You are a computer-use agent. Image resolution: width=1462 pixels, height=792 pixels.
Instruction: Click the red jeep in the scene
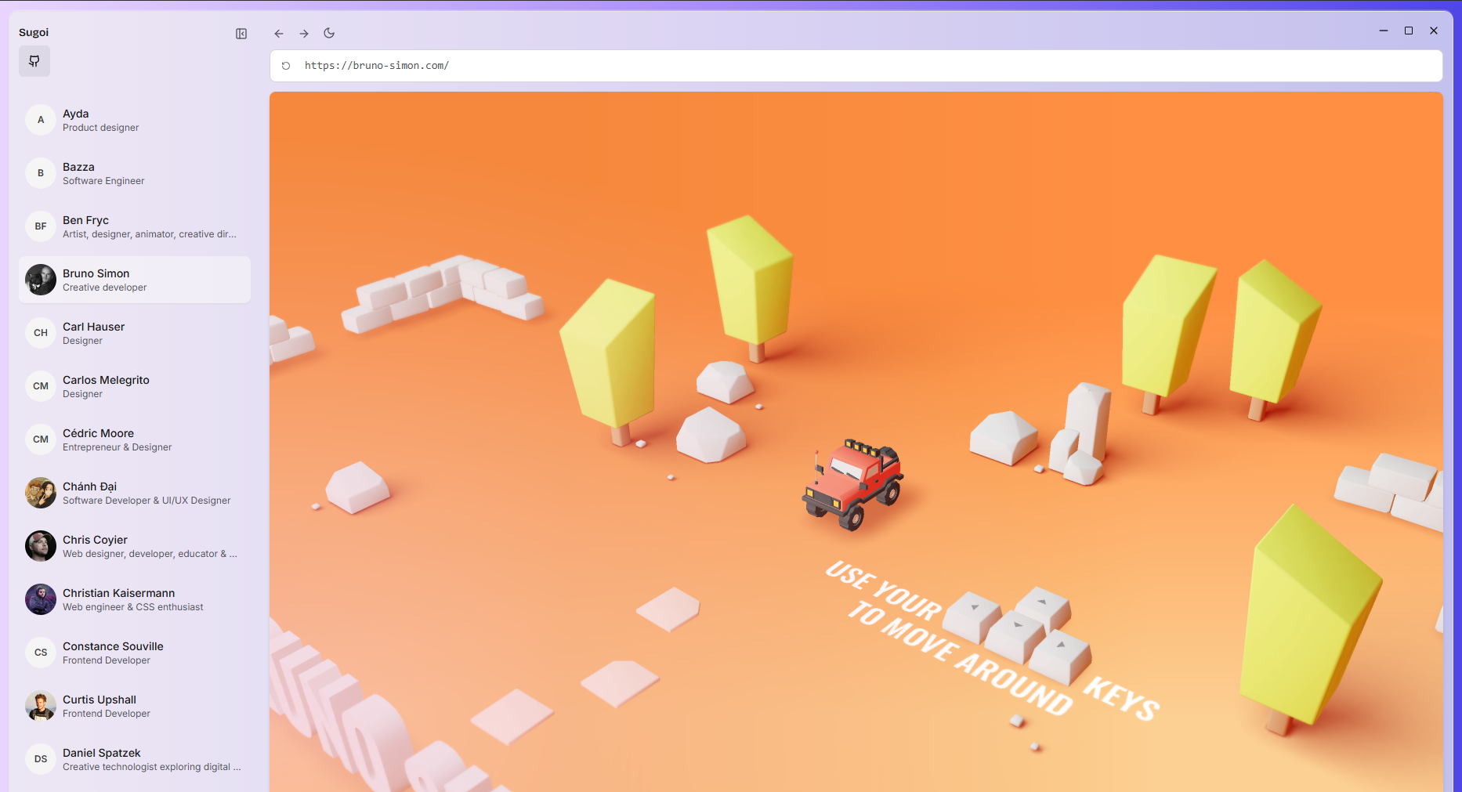click(854, 483)
